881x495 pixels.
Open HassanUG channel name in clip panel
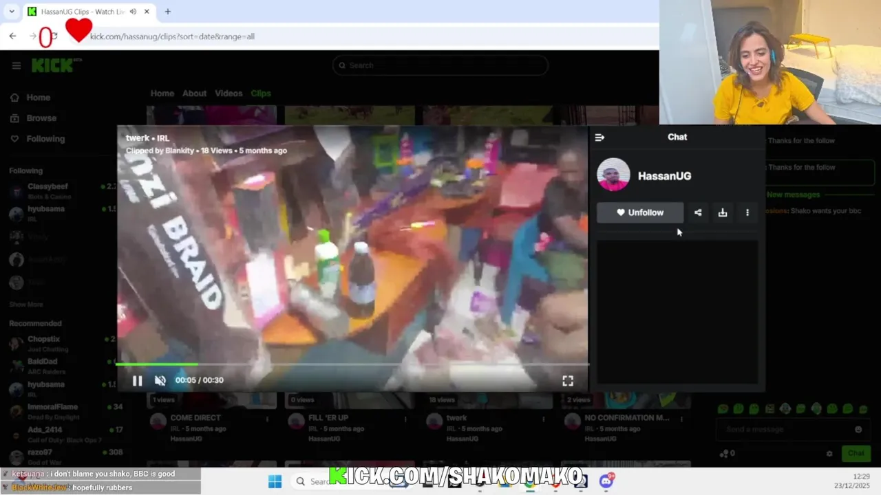tap(664, 176)
